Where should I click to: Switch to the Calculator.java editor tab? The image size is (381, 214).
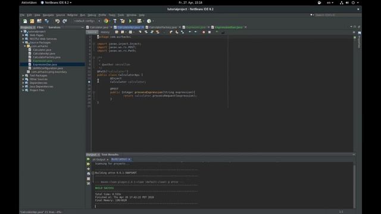tap(99, 27)
